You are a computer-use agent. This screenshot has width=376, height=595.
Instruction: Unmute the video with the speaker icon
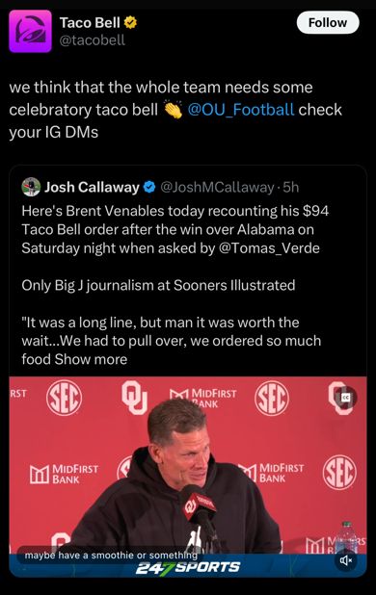coord(345,560)
